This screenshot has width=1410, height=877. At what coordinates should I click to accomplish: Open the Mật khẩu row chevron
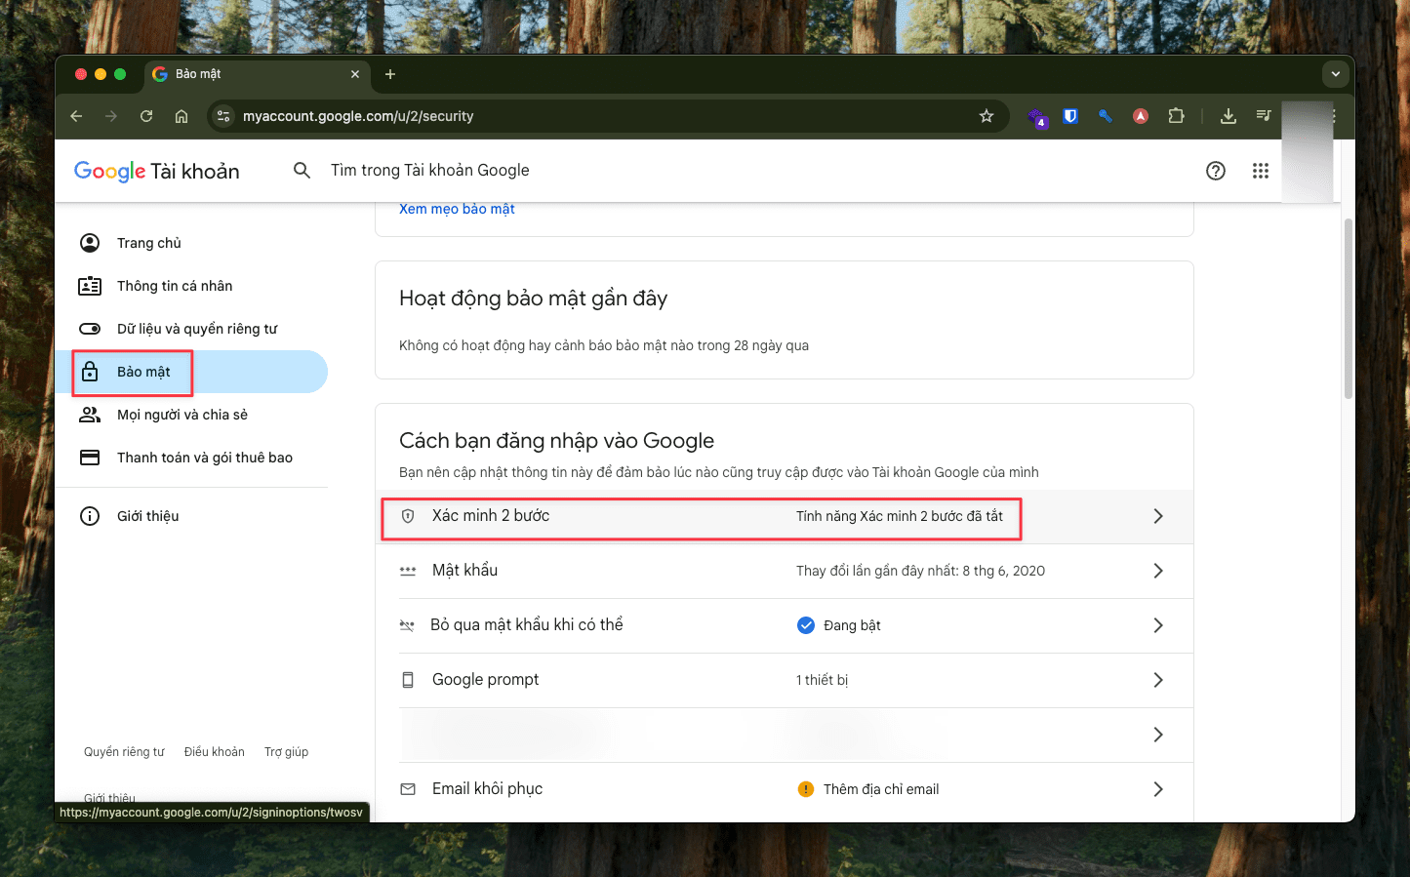click(1157, 571)
